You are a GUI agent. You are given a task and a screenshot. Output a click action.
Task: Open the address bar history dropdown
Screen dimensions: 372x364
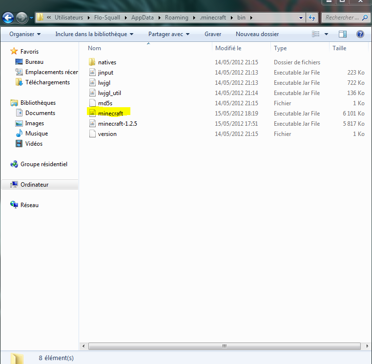tap(301, 18)
